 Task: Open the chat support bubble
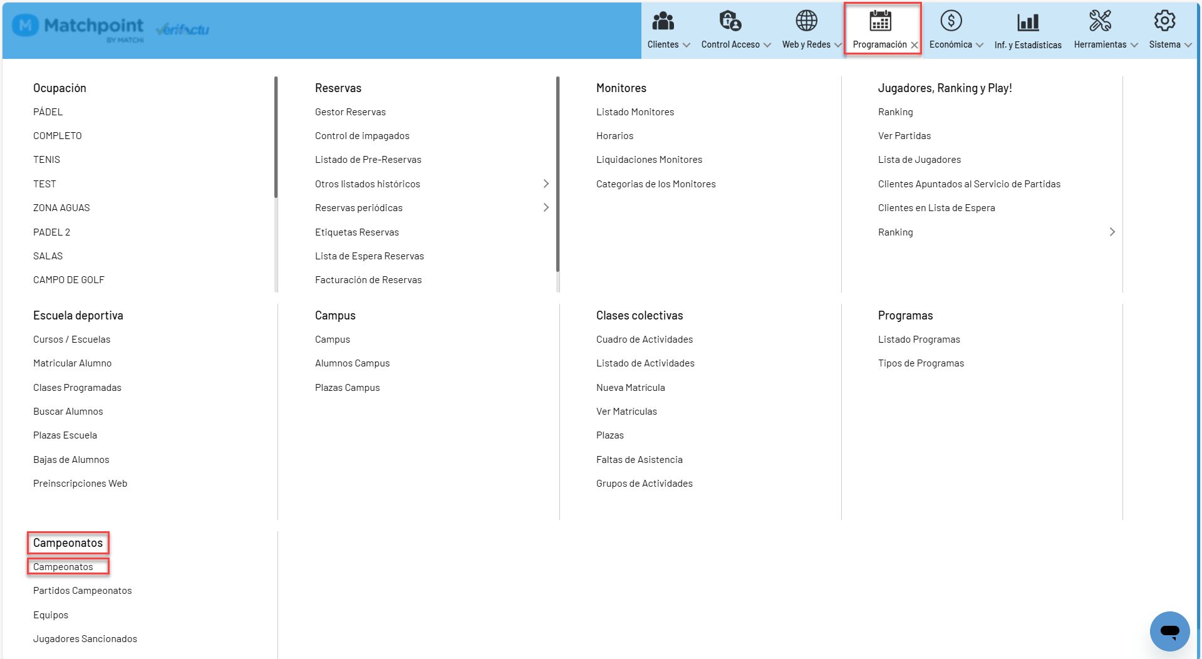coord(1169,631)
